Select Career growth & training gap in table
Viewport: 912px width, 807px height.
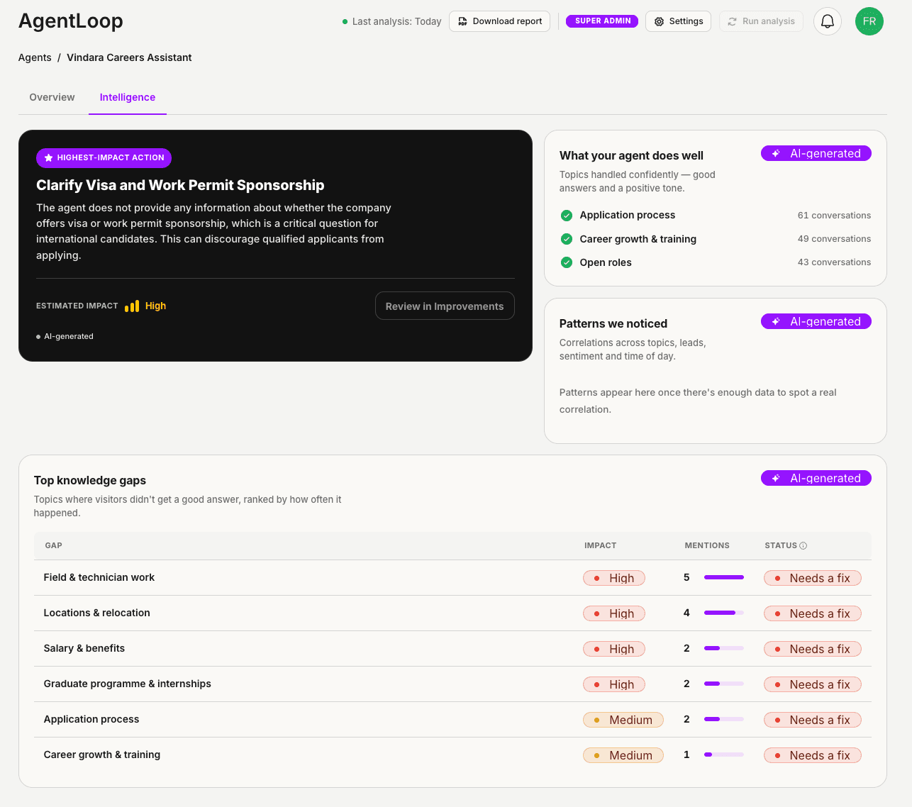tap(452, 755)
